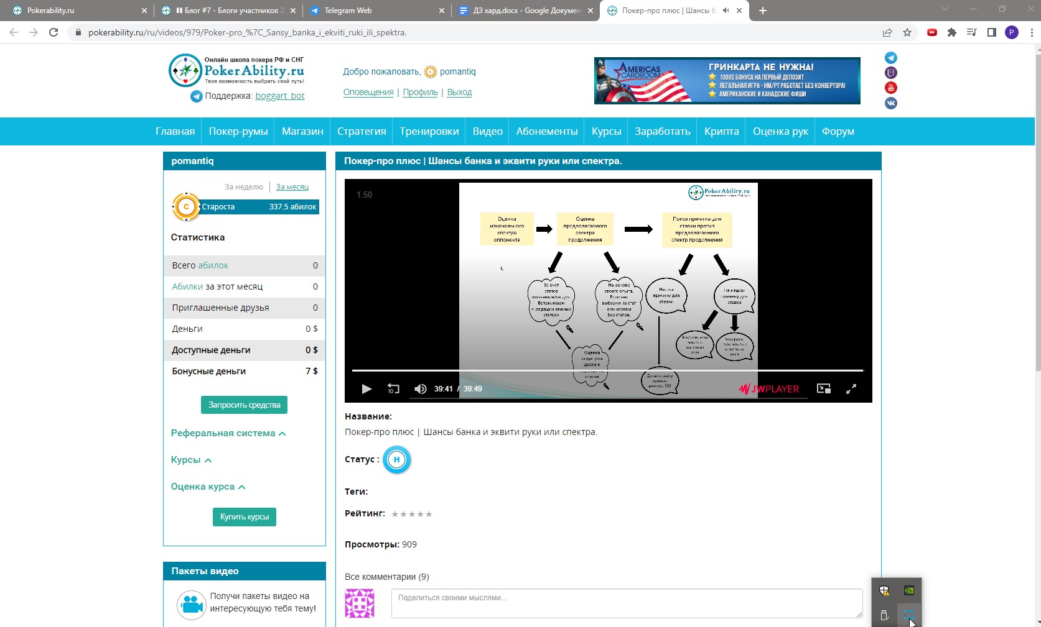Image resolution: width=1041 pixels, height=627 pixels.
Task: Switch video to fullscreen
Action: tap(851, 389)
